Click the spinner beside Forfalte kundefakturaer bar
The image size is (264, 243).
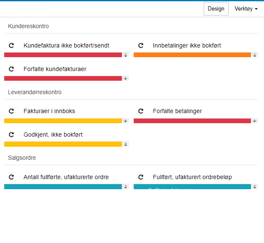tap(125, 78)
